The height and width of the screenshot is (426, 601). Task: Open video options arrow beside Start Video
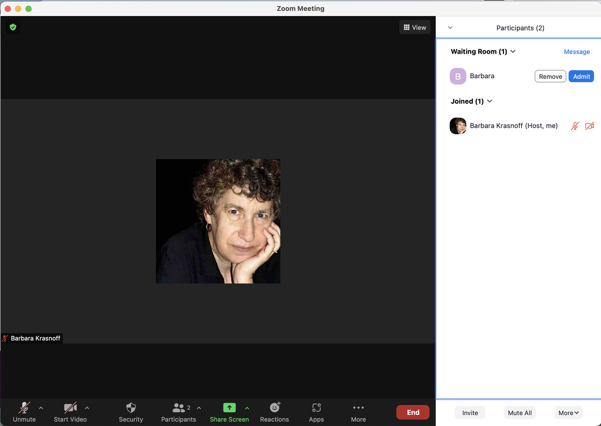[x=87, y=408]
